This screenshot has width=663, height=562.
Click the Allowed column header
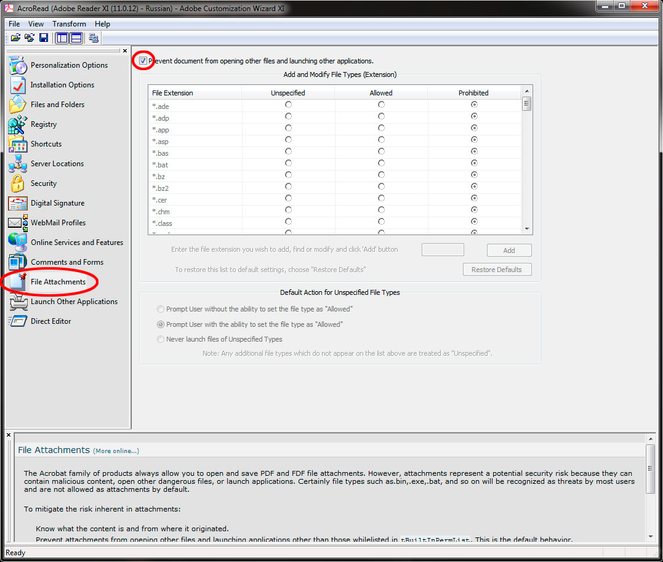(x=381, y=92)
